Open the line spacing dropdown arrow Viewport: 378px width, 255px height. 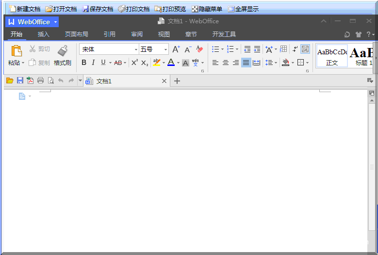coord(276,63)
